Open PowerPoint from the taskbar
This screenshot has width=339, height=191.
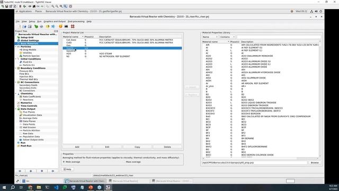pyautogui.click(x=91, y=187)
